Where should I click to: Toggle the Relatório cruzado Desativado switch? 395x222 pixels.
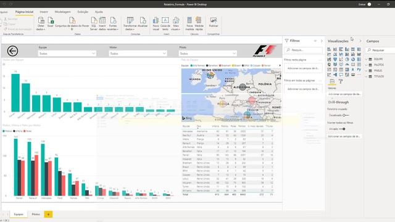346,115
